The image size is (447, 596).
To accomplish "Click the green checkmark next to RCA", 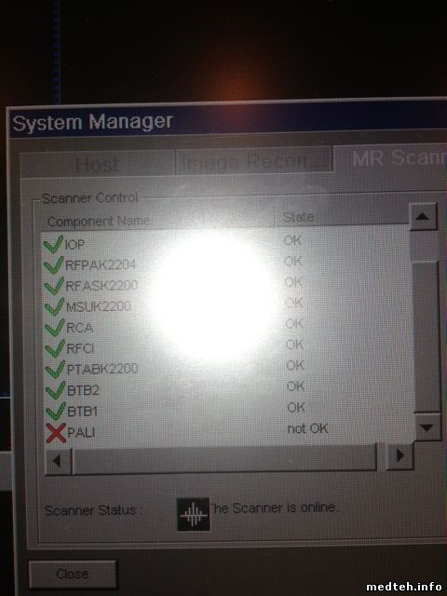I will coord(55,327).
